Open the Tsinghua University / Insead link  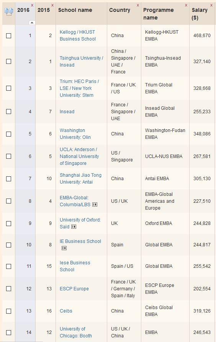(x=82, y=62)
